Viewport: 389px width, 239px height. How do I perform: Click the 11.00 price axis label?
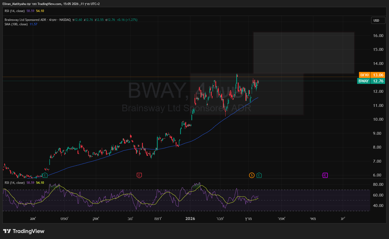point(378,106)
